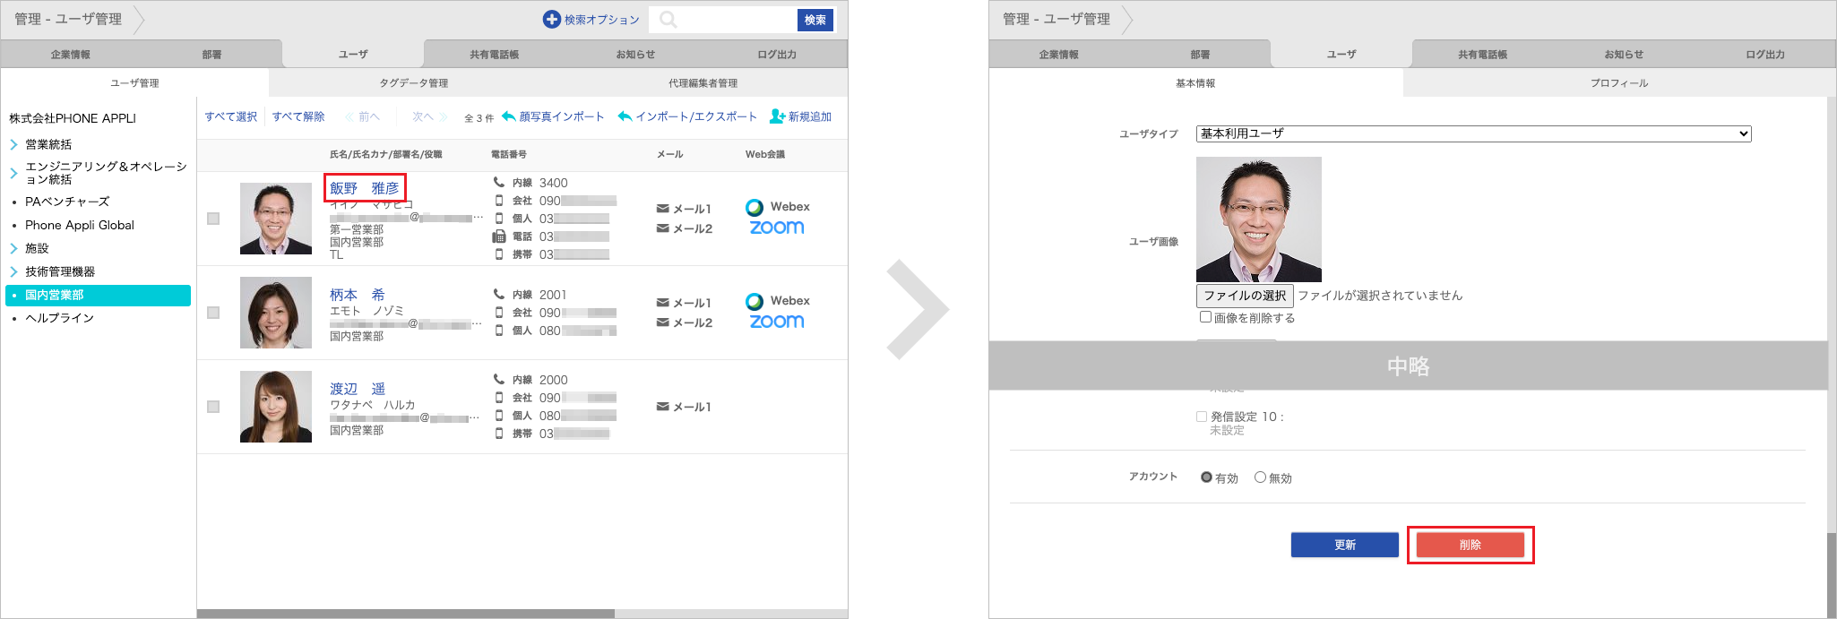
Task: Open 企業情報 tab in left window
Action: point(71,54)
